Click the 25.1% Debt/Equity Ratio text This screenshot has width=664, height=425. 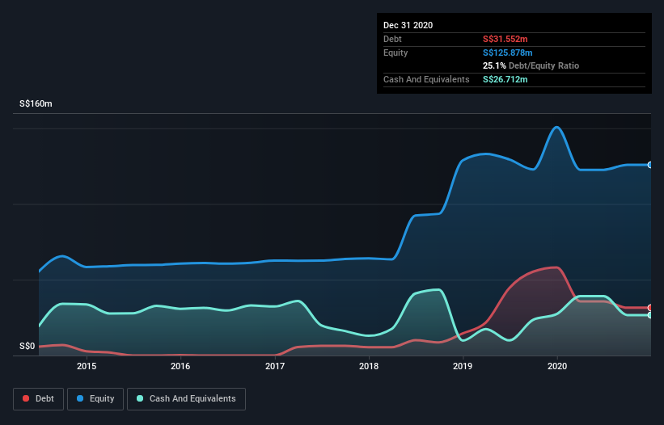click(x=531, y=65)
